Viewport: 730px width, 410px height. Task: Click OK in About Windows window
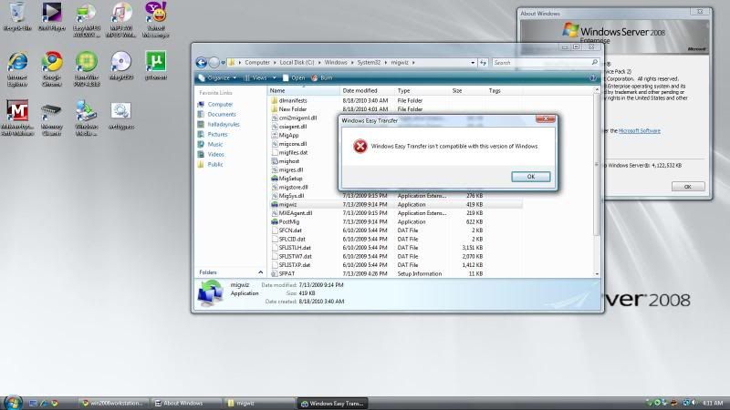pyautogui.click(x=688, y=187)
